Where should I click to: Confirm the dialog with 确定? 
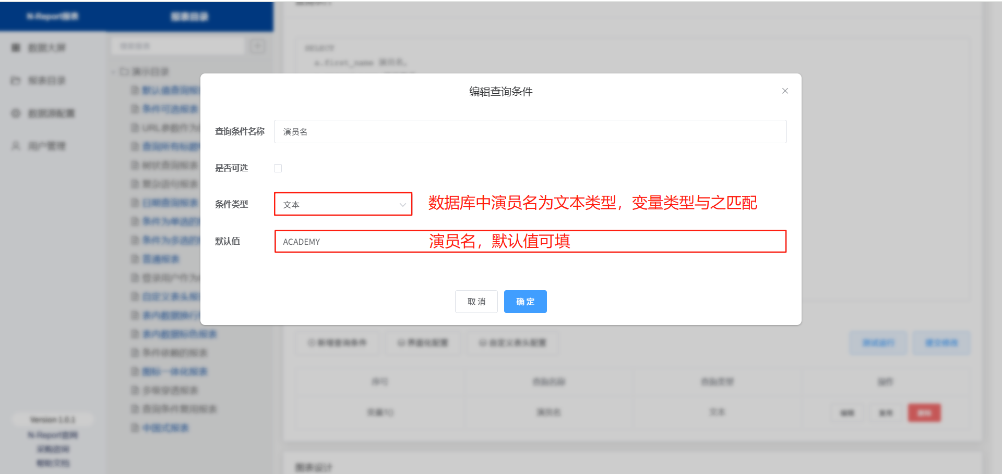(x=525, y=302)
